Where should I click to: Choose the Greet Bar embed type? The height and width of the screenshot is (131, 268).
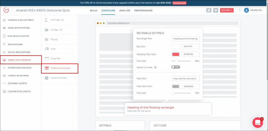55,58
